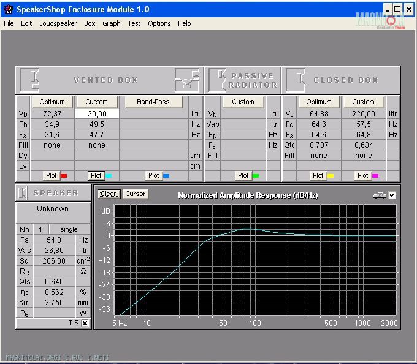This screenshot has width=417, height=364.
Task: Click the passive radiator Plot button
Action: [243, 175]
